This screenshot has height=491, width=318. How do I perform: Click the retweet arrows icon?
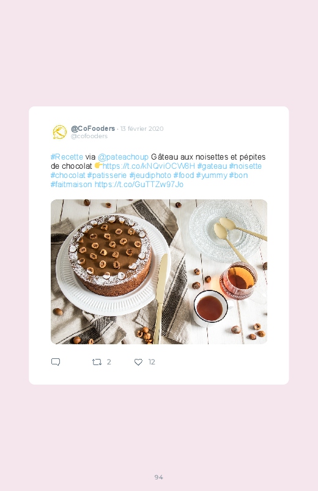click(x=97, y=363)
